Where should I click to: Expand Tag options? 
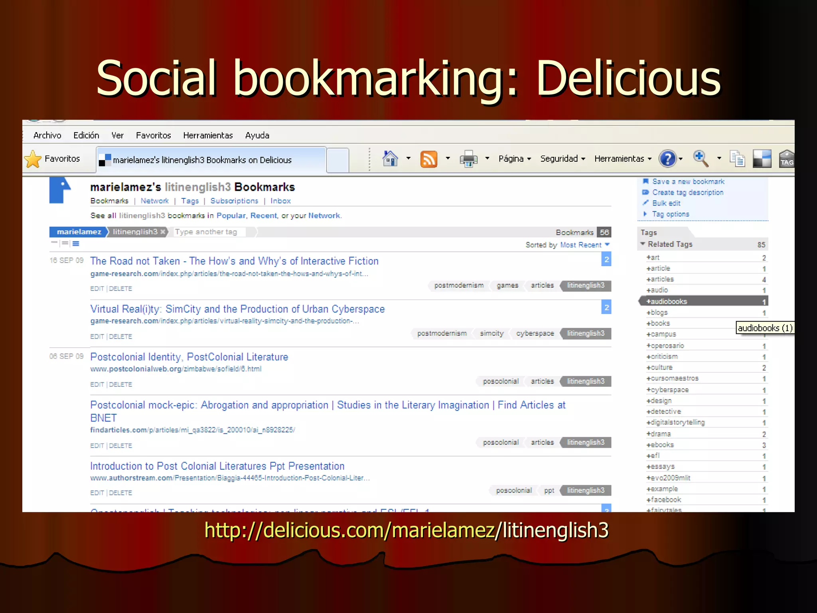(x=670, y=214)
